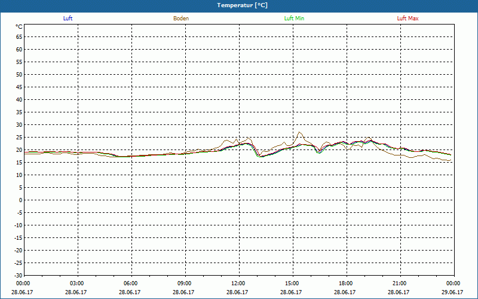Image resolution: width=478 pixels, height=299 pixels.
Task: Click the 03:00 time axis label
Action: pos(77,283)
